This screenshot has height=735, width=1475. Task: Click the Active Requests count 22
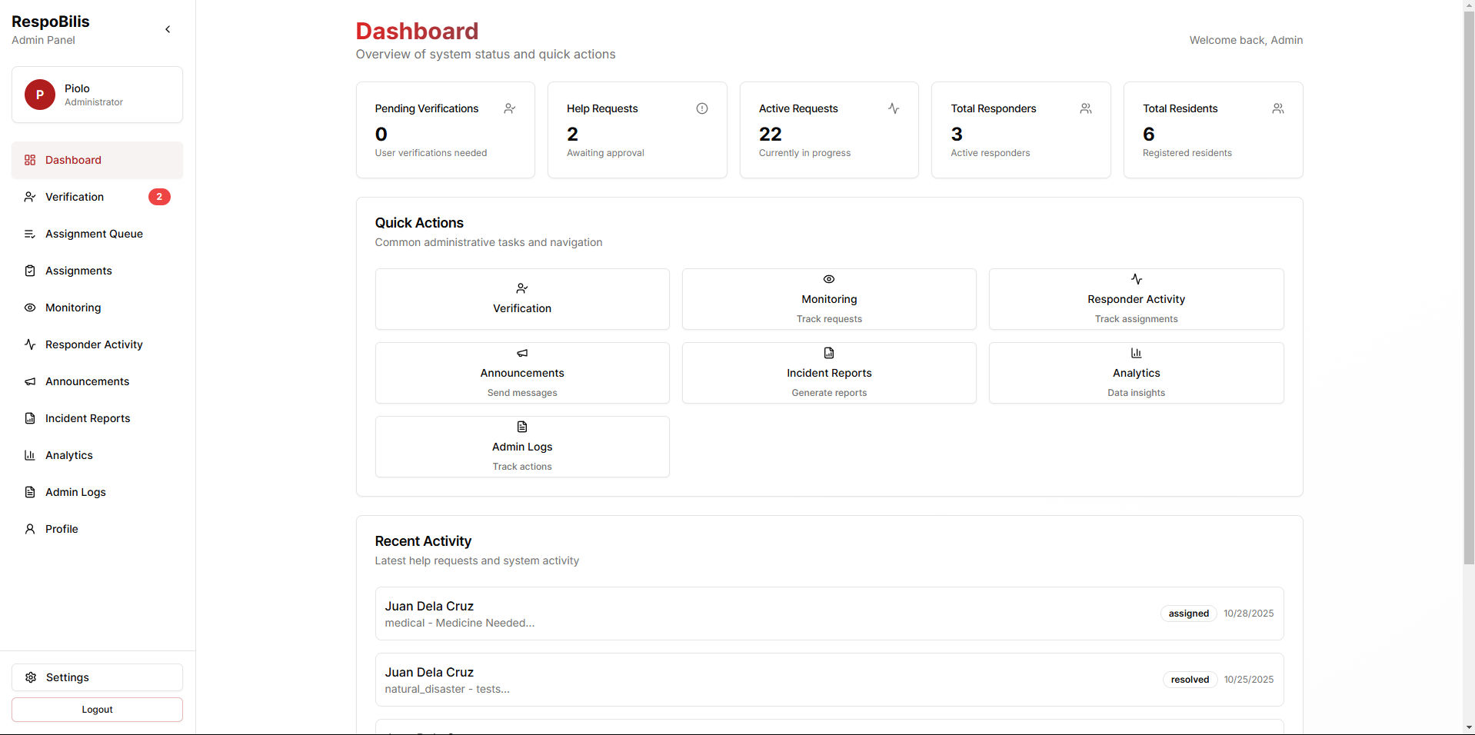[770, 134]
